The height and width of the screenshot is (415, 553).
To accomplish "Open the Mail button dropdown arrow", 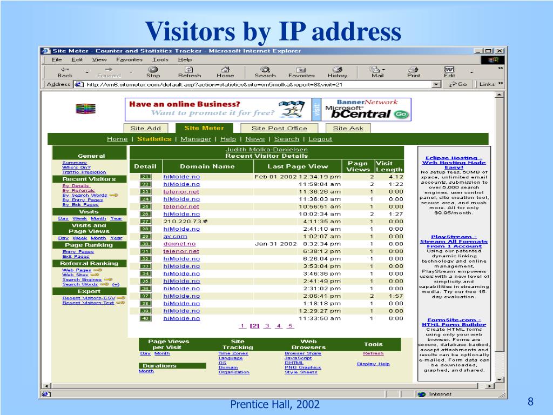I will (x=384, y=70).
